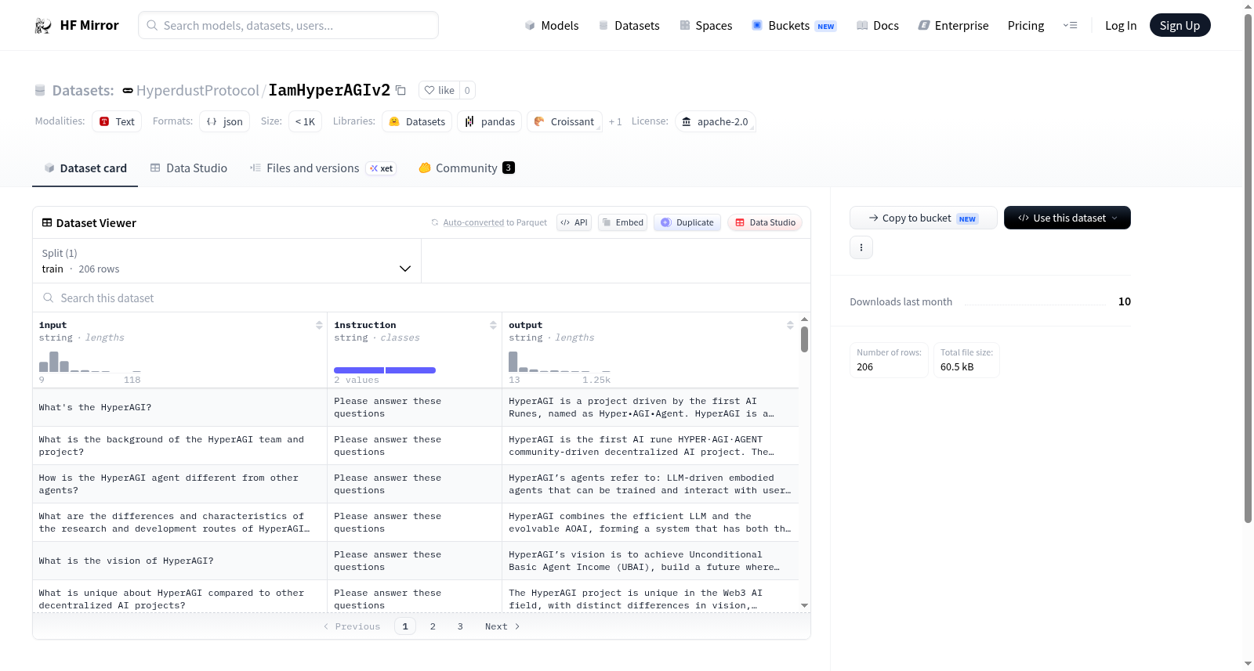Click Copy to bucket button
The width and height of the screenshot is (1254, 671).
(x=923, y=218)
